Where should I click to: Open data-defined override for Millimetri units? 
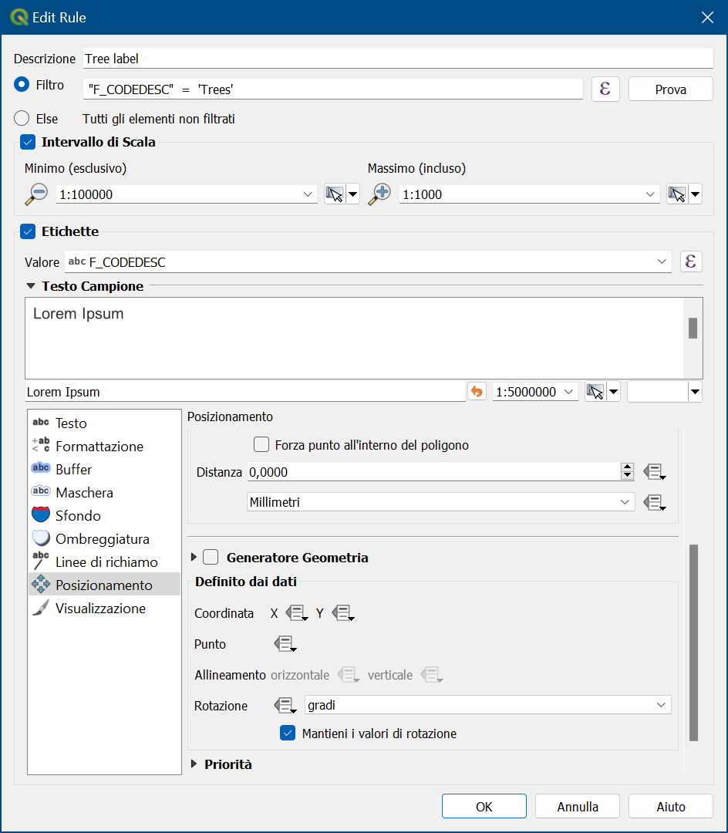point(655,502)
